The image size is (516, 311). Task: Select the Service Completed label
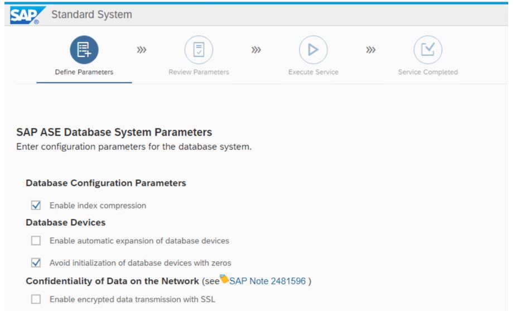(x=428, y=72)
